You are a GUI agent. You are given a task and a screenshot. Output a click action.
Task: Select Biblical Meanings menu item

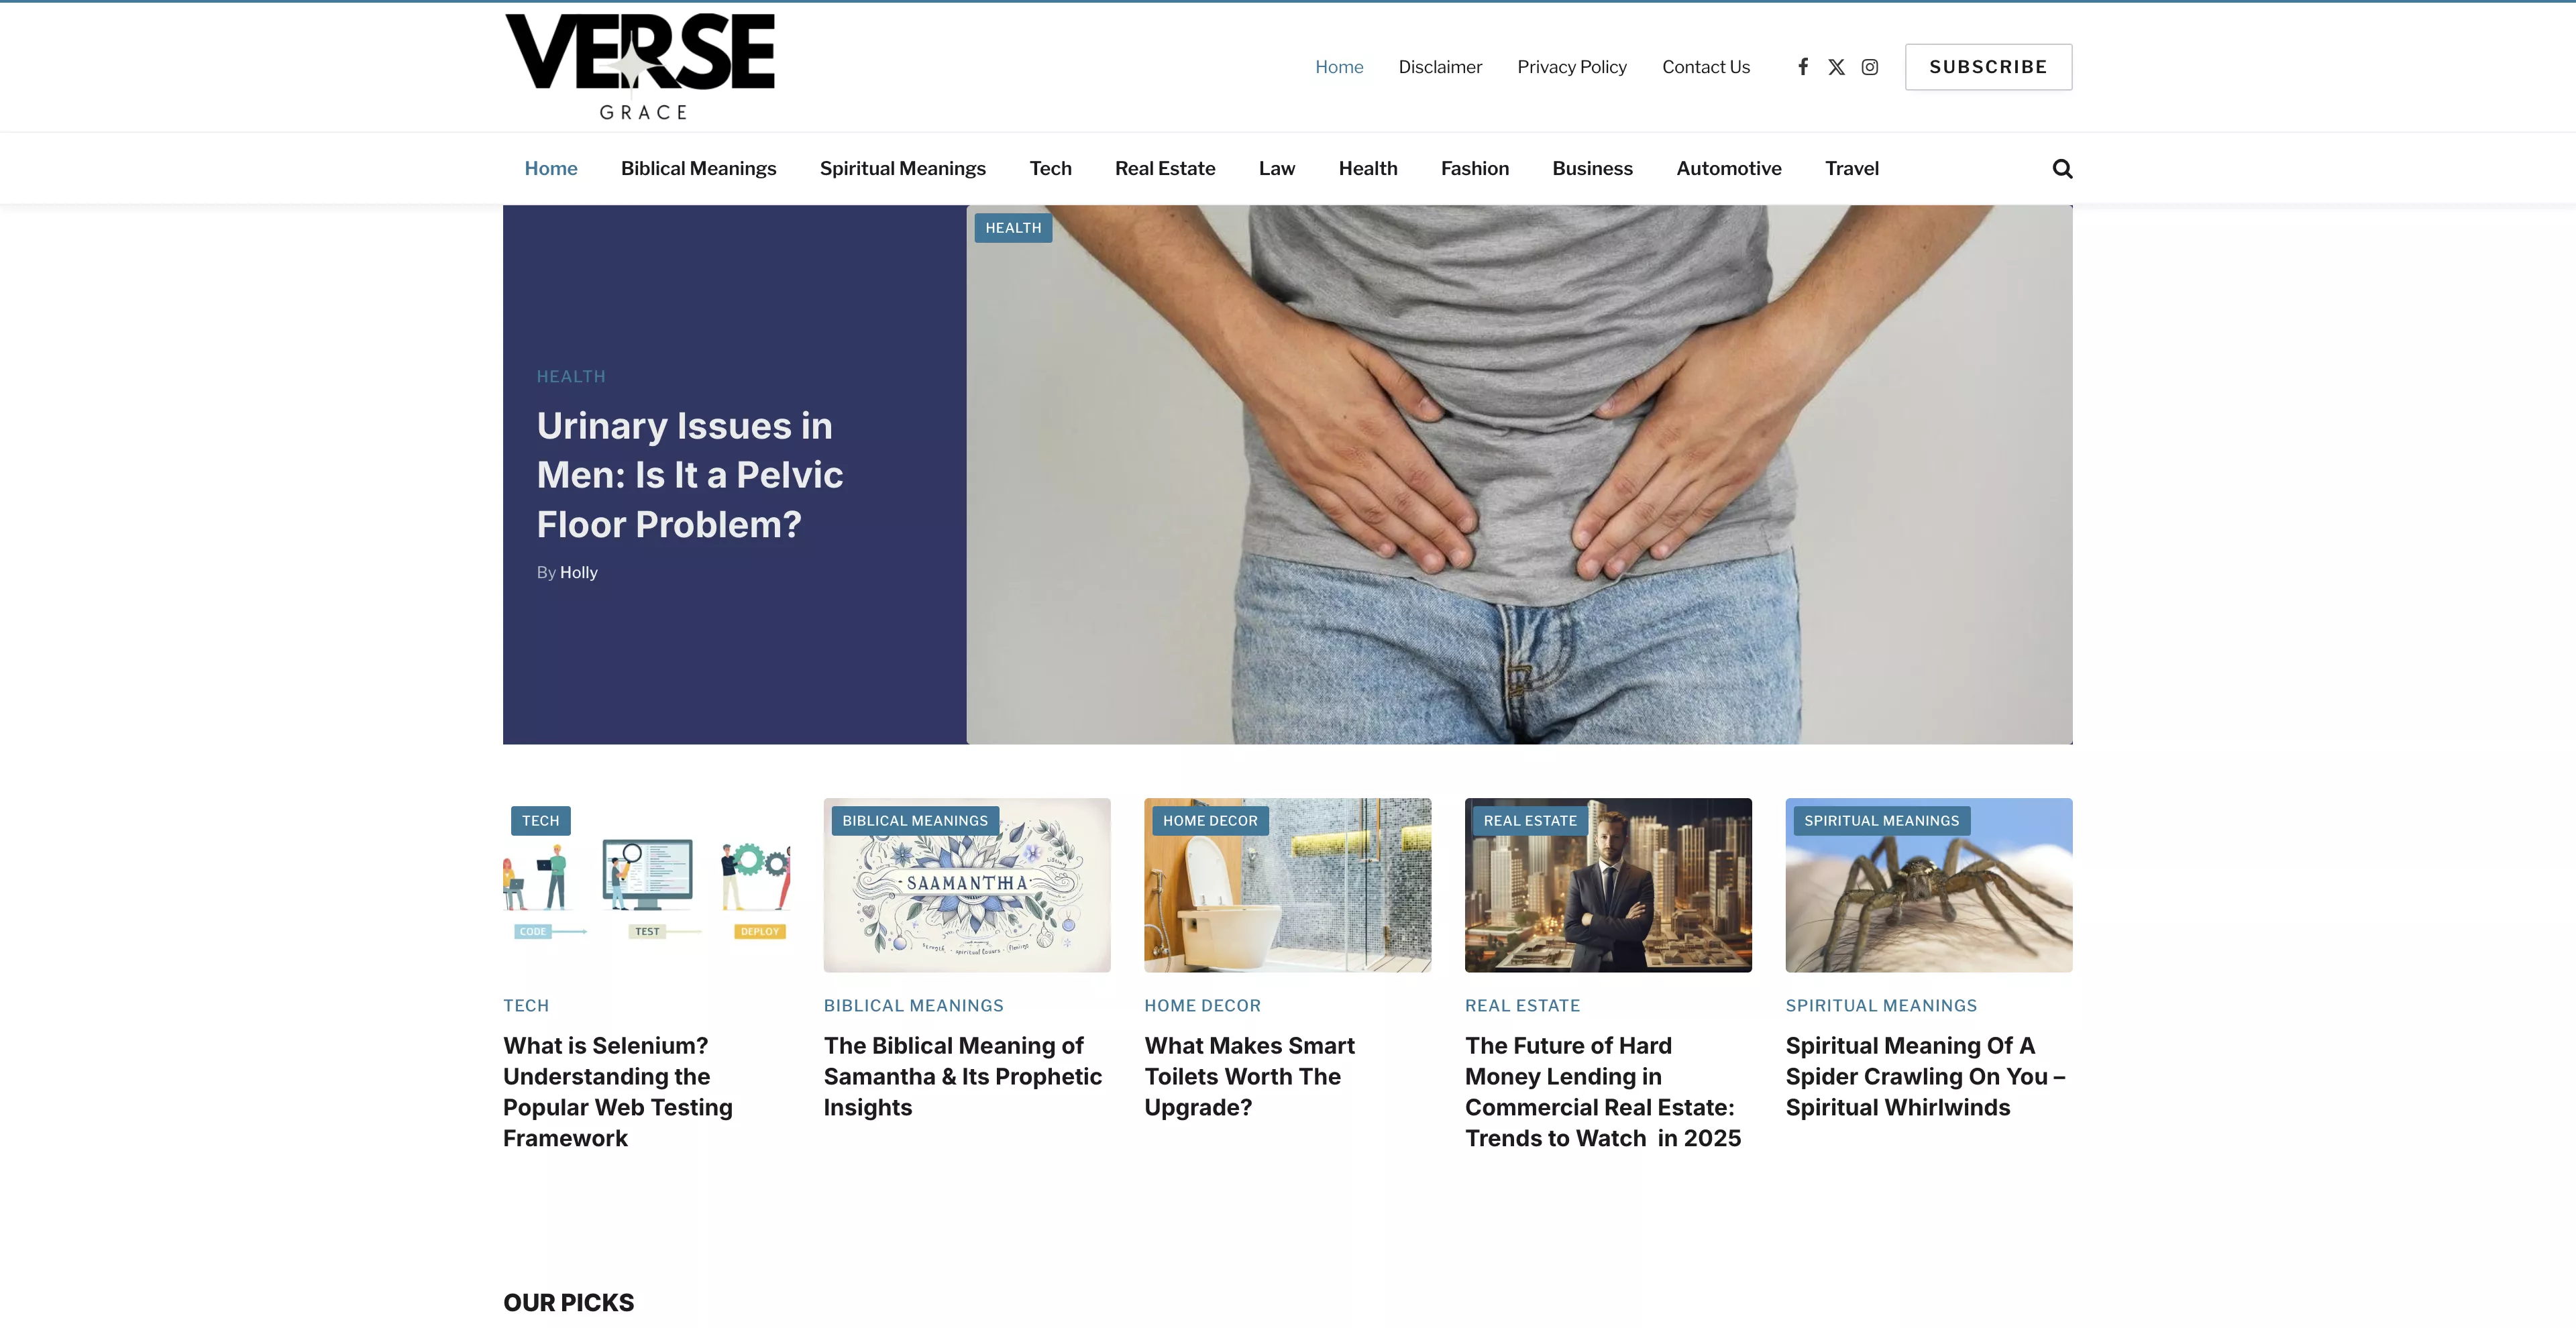tap(698, 169)
